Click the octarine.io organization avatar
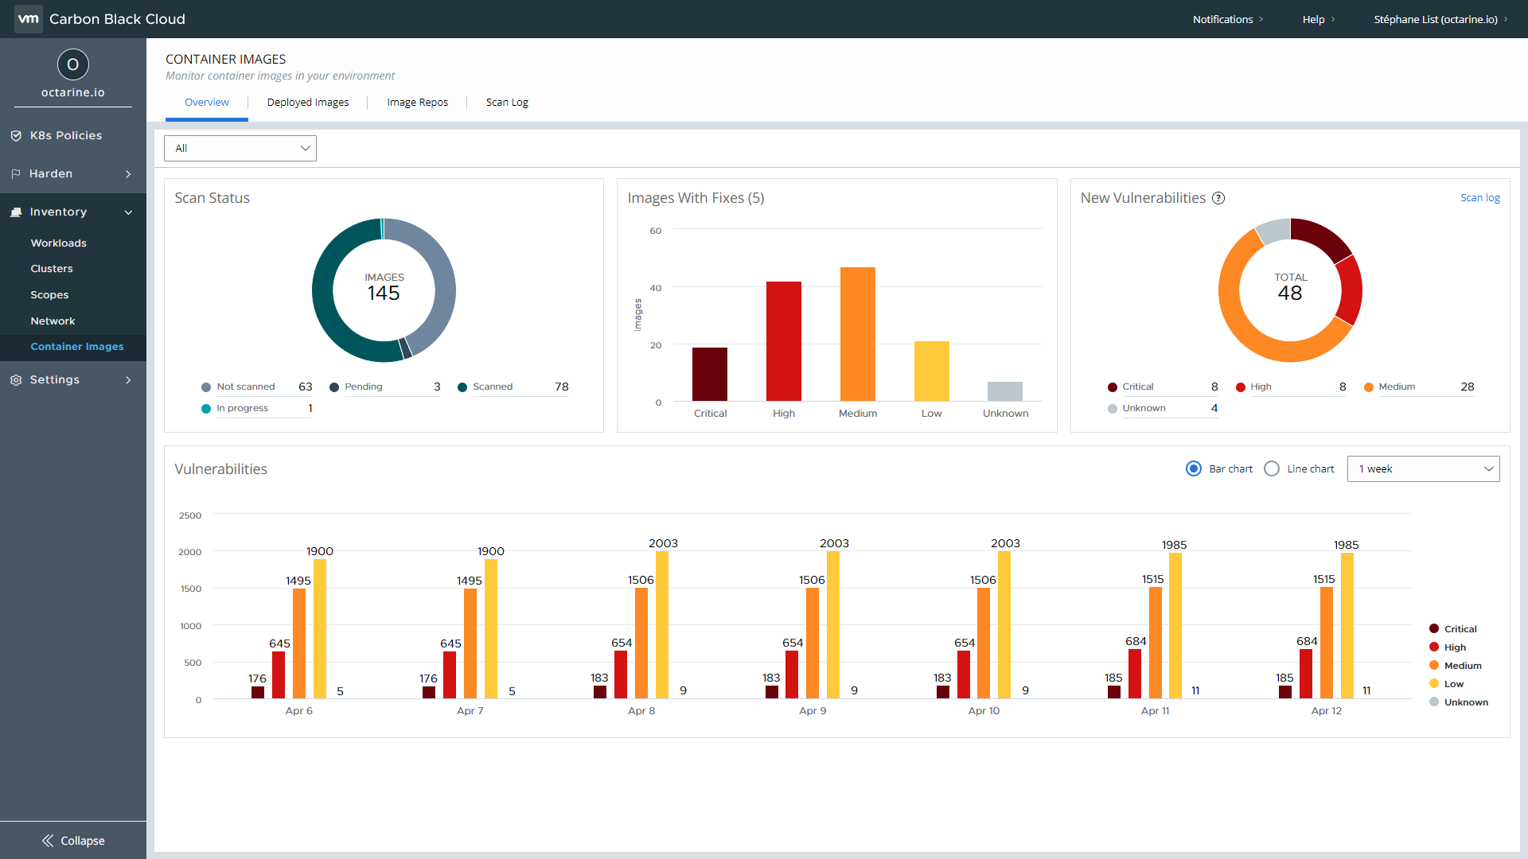The width and height of the screenshot is (1528, 859). tap(72, 64)
